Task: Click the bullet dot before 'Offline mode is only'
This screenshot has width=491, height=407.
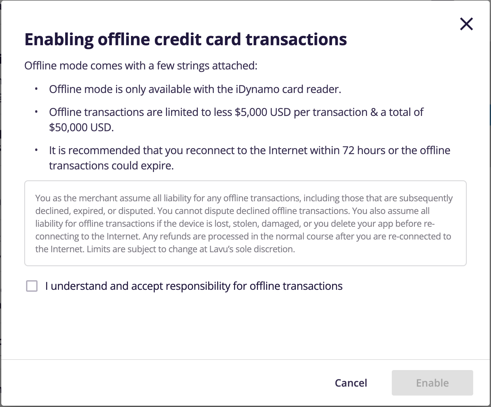Action: click(37, 89)
